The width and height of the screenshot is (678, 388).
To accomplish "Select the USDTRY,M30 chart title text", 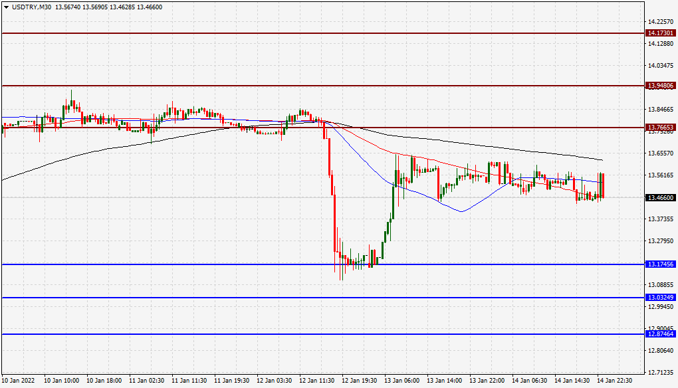I will tap(31, 7).
